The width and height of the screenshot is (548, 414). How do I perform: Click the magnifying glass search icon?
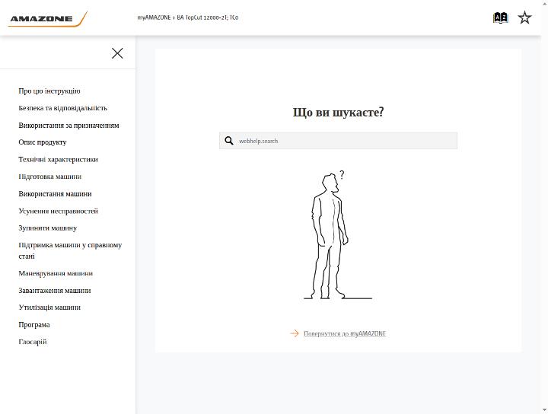(229, 141)
